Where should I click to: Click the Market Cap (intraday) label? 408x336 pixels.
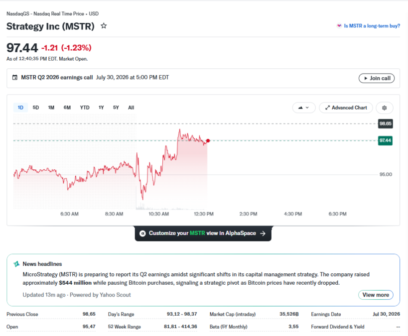pos(233,314)
